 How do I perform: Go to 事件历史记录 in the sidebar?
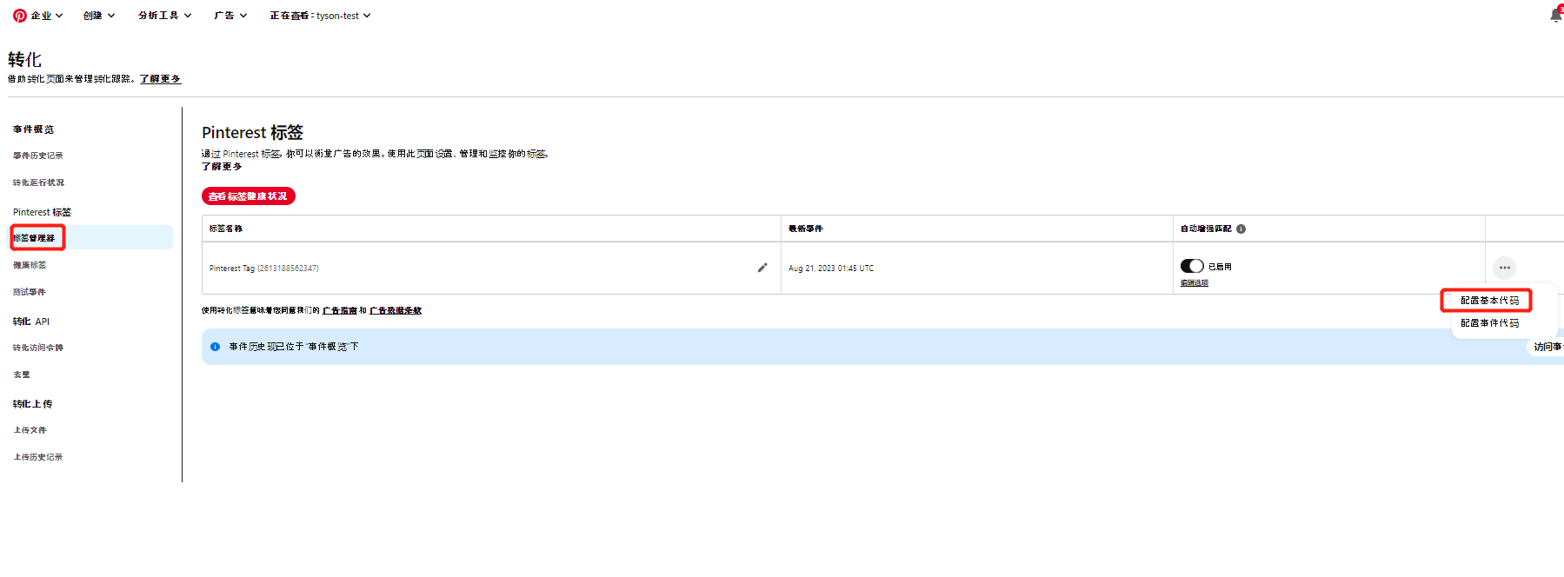click(38, 156)
